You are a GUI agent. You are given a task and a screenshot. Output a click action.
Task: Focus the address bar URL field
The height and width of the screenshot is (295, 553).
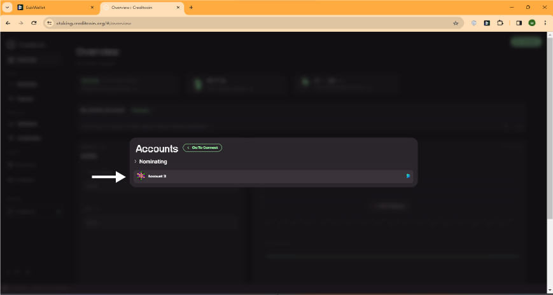pyautogui.click(x=252, y=23)
